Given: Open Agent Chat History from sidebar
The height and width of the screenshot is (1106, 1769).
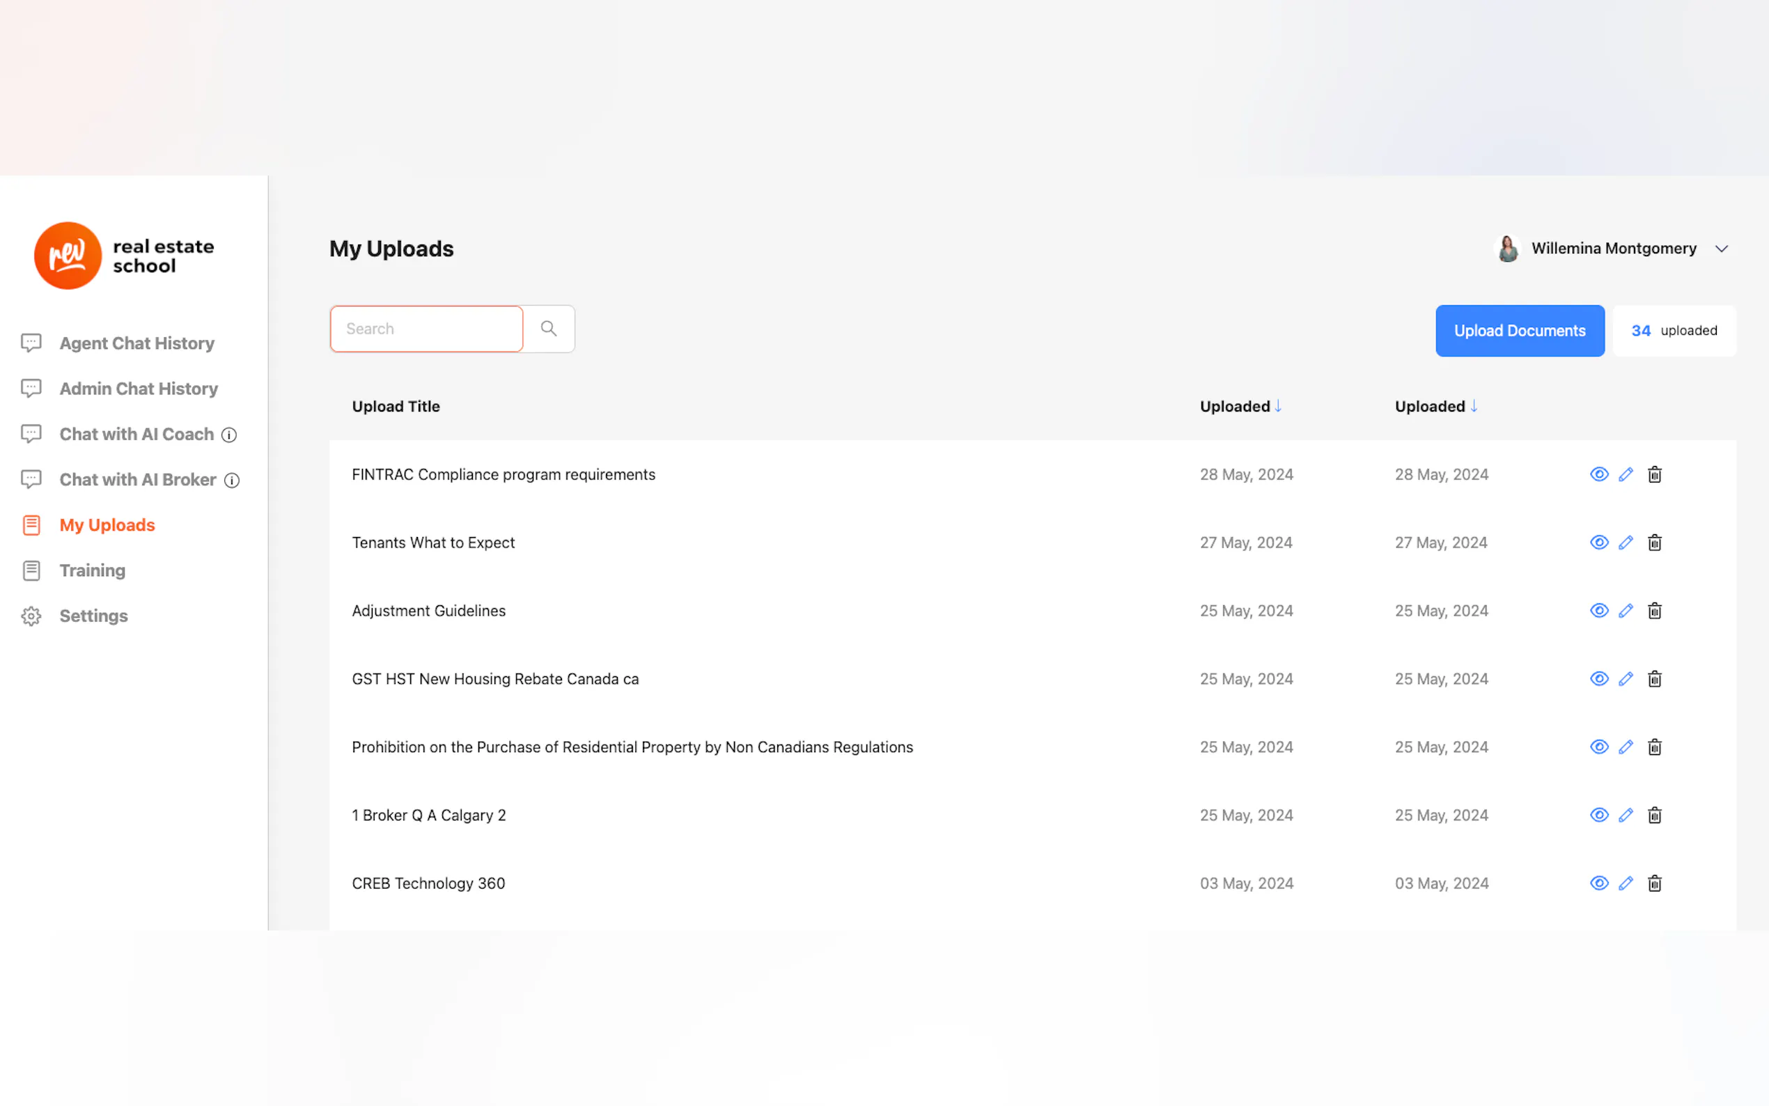Looking at the screenshot, I should pyautogui.click(x=136, y=343).
